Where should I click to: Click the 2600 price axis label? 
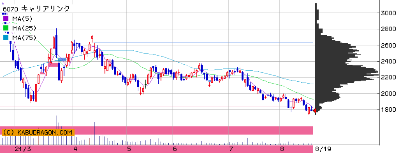tap(389, 45)
